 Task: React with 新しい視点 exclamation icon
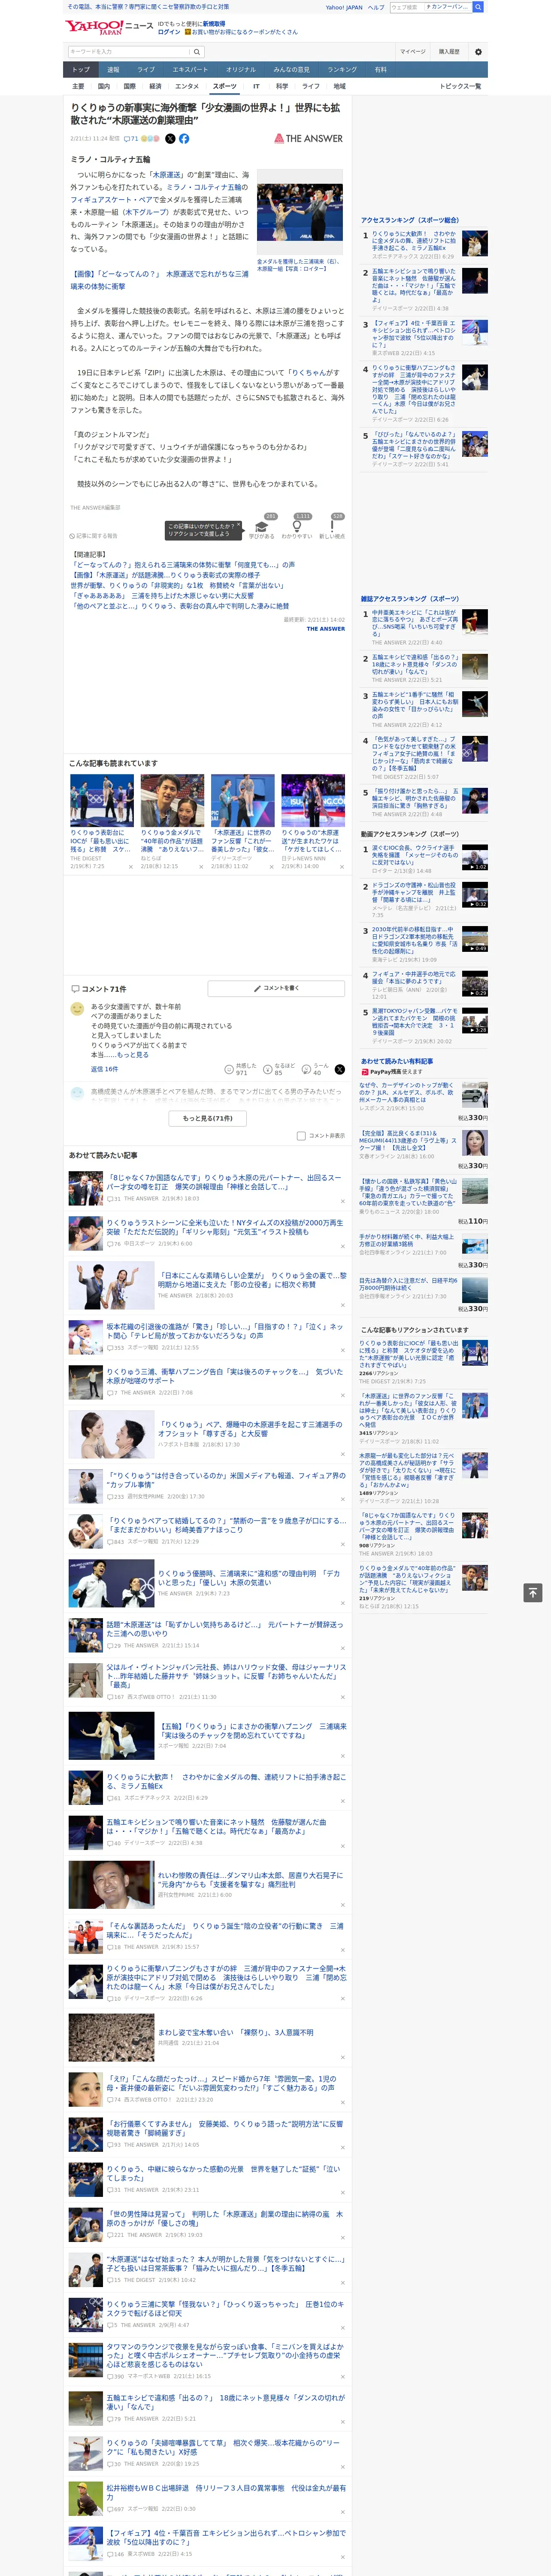(x=332, y=527)
